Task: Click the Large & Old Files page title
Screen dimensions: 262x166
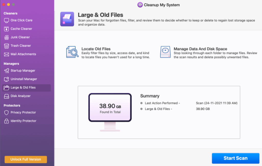Action: pos(100,15)
